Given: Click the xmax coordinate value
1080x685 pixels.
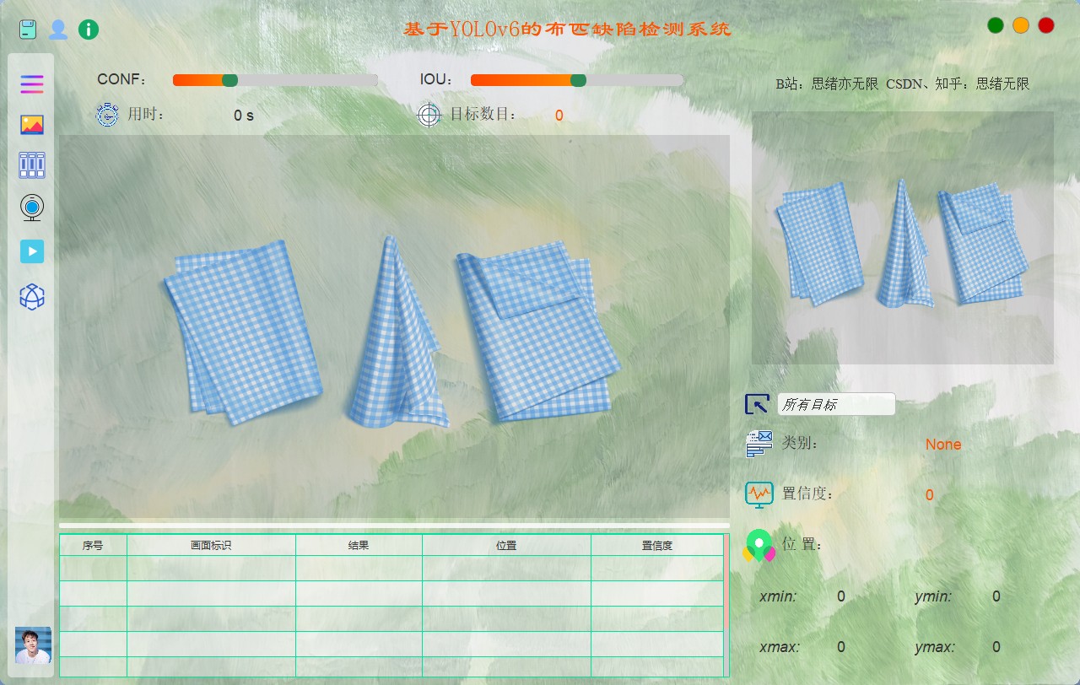Looking at the screenshot, I should pos(841,647).
